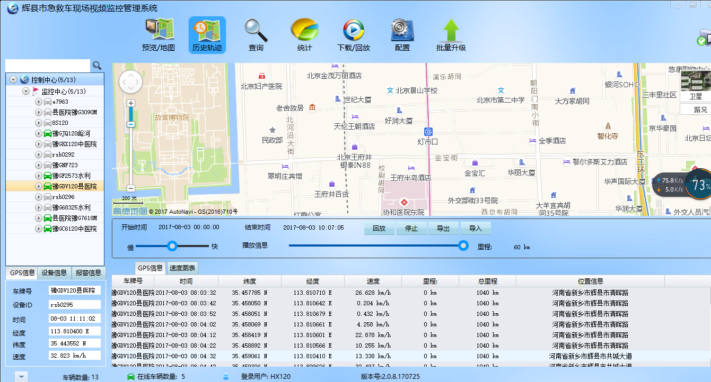Expand the 豫GJQ120峪河 vehicle node
711x382 pixels.
38,133
